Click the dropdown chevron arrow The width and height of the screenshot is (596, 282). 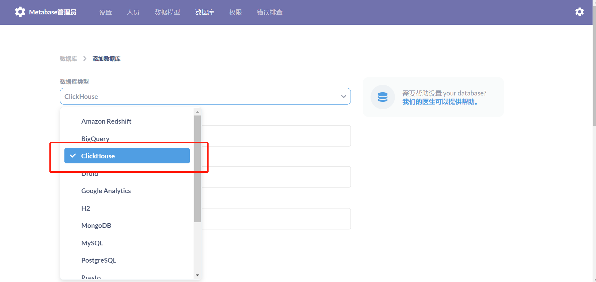tap(344, 96)
